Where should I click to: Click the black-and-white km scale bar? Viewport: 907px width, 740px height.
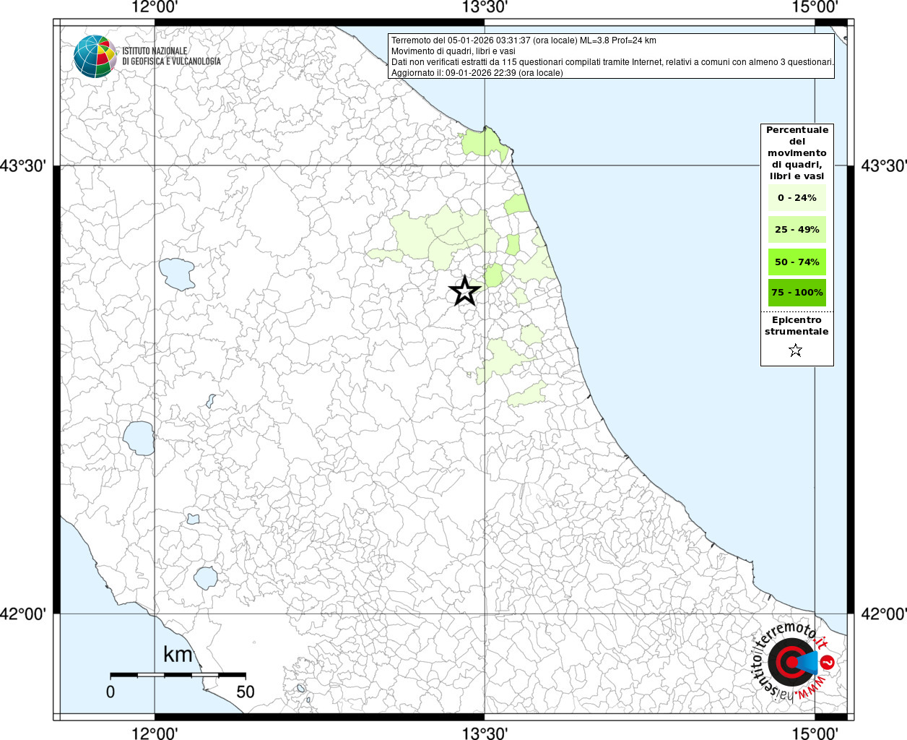click(178, 675)
